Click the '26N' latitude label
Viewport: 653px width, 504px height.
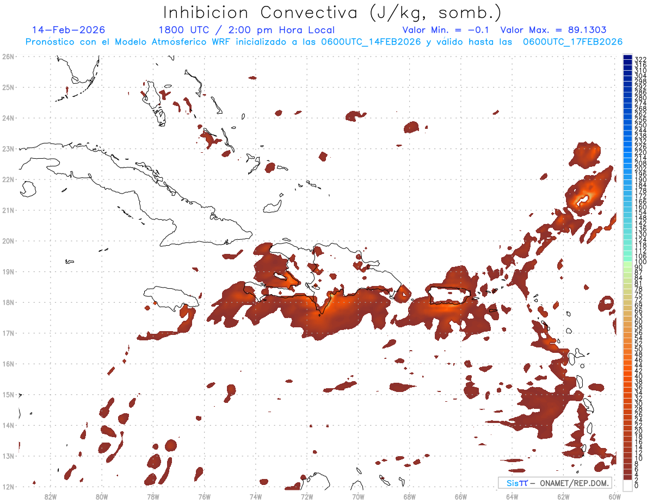coord(8,56)
